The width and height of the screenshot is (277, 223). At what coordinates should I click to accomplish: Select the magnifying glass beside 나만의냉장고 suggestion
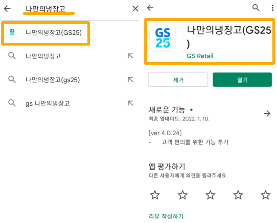[x=11, y=56]
